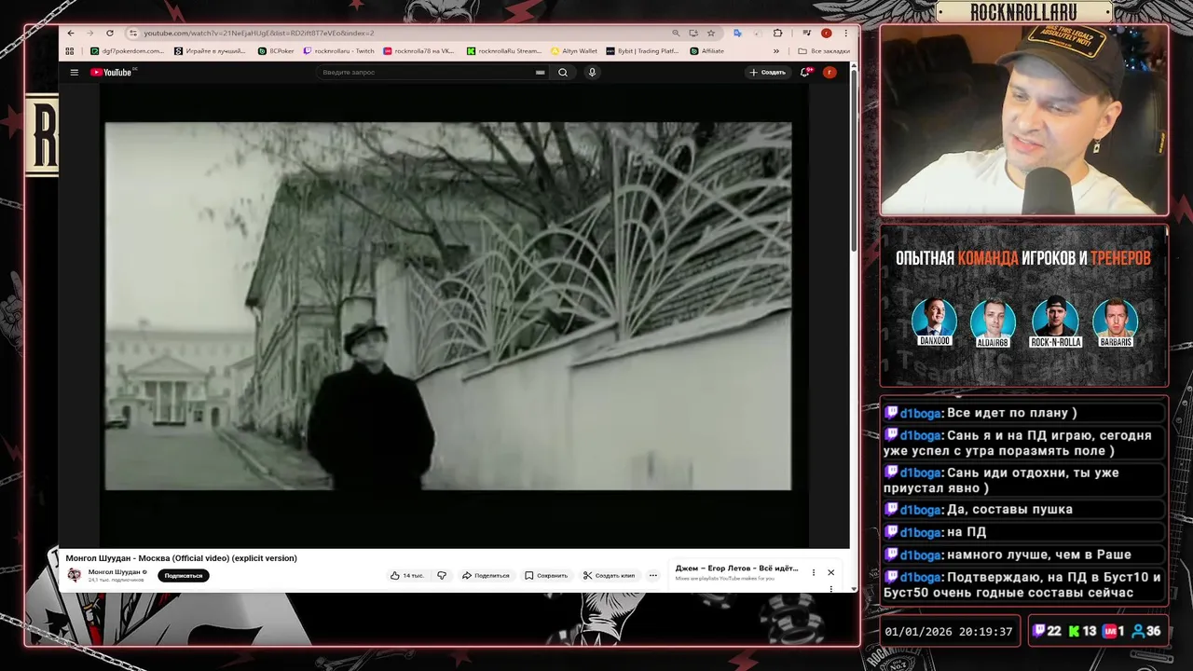
Task: Open the YouTube account avatar menu
Action: (829, 72)
